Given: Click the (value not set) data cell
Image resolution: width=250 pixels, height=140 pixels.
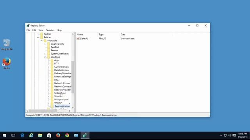Looking at the screenshot, I should tap(128, 38).
